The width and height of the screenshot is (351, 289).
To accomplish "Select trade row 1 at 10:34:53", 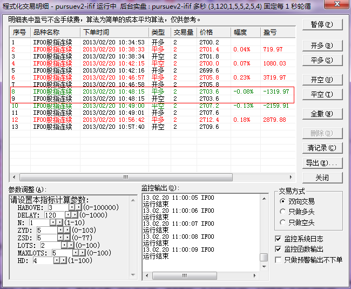I will pyautogui.click(x=152, y=42).
